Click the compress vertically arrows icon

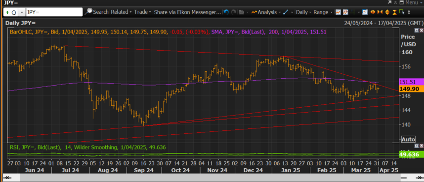(395, 12)
